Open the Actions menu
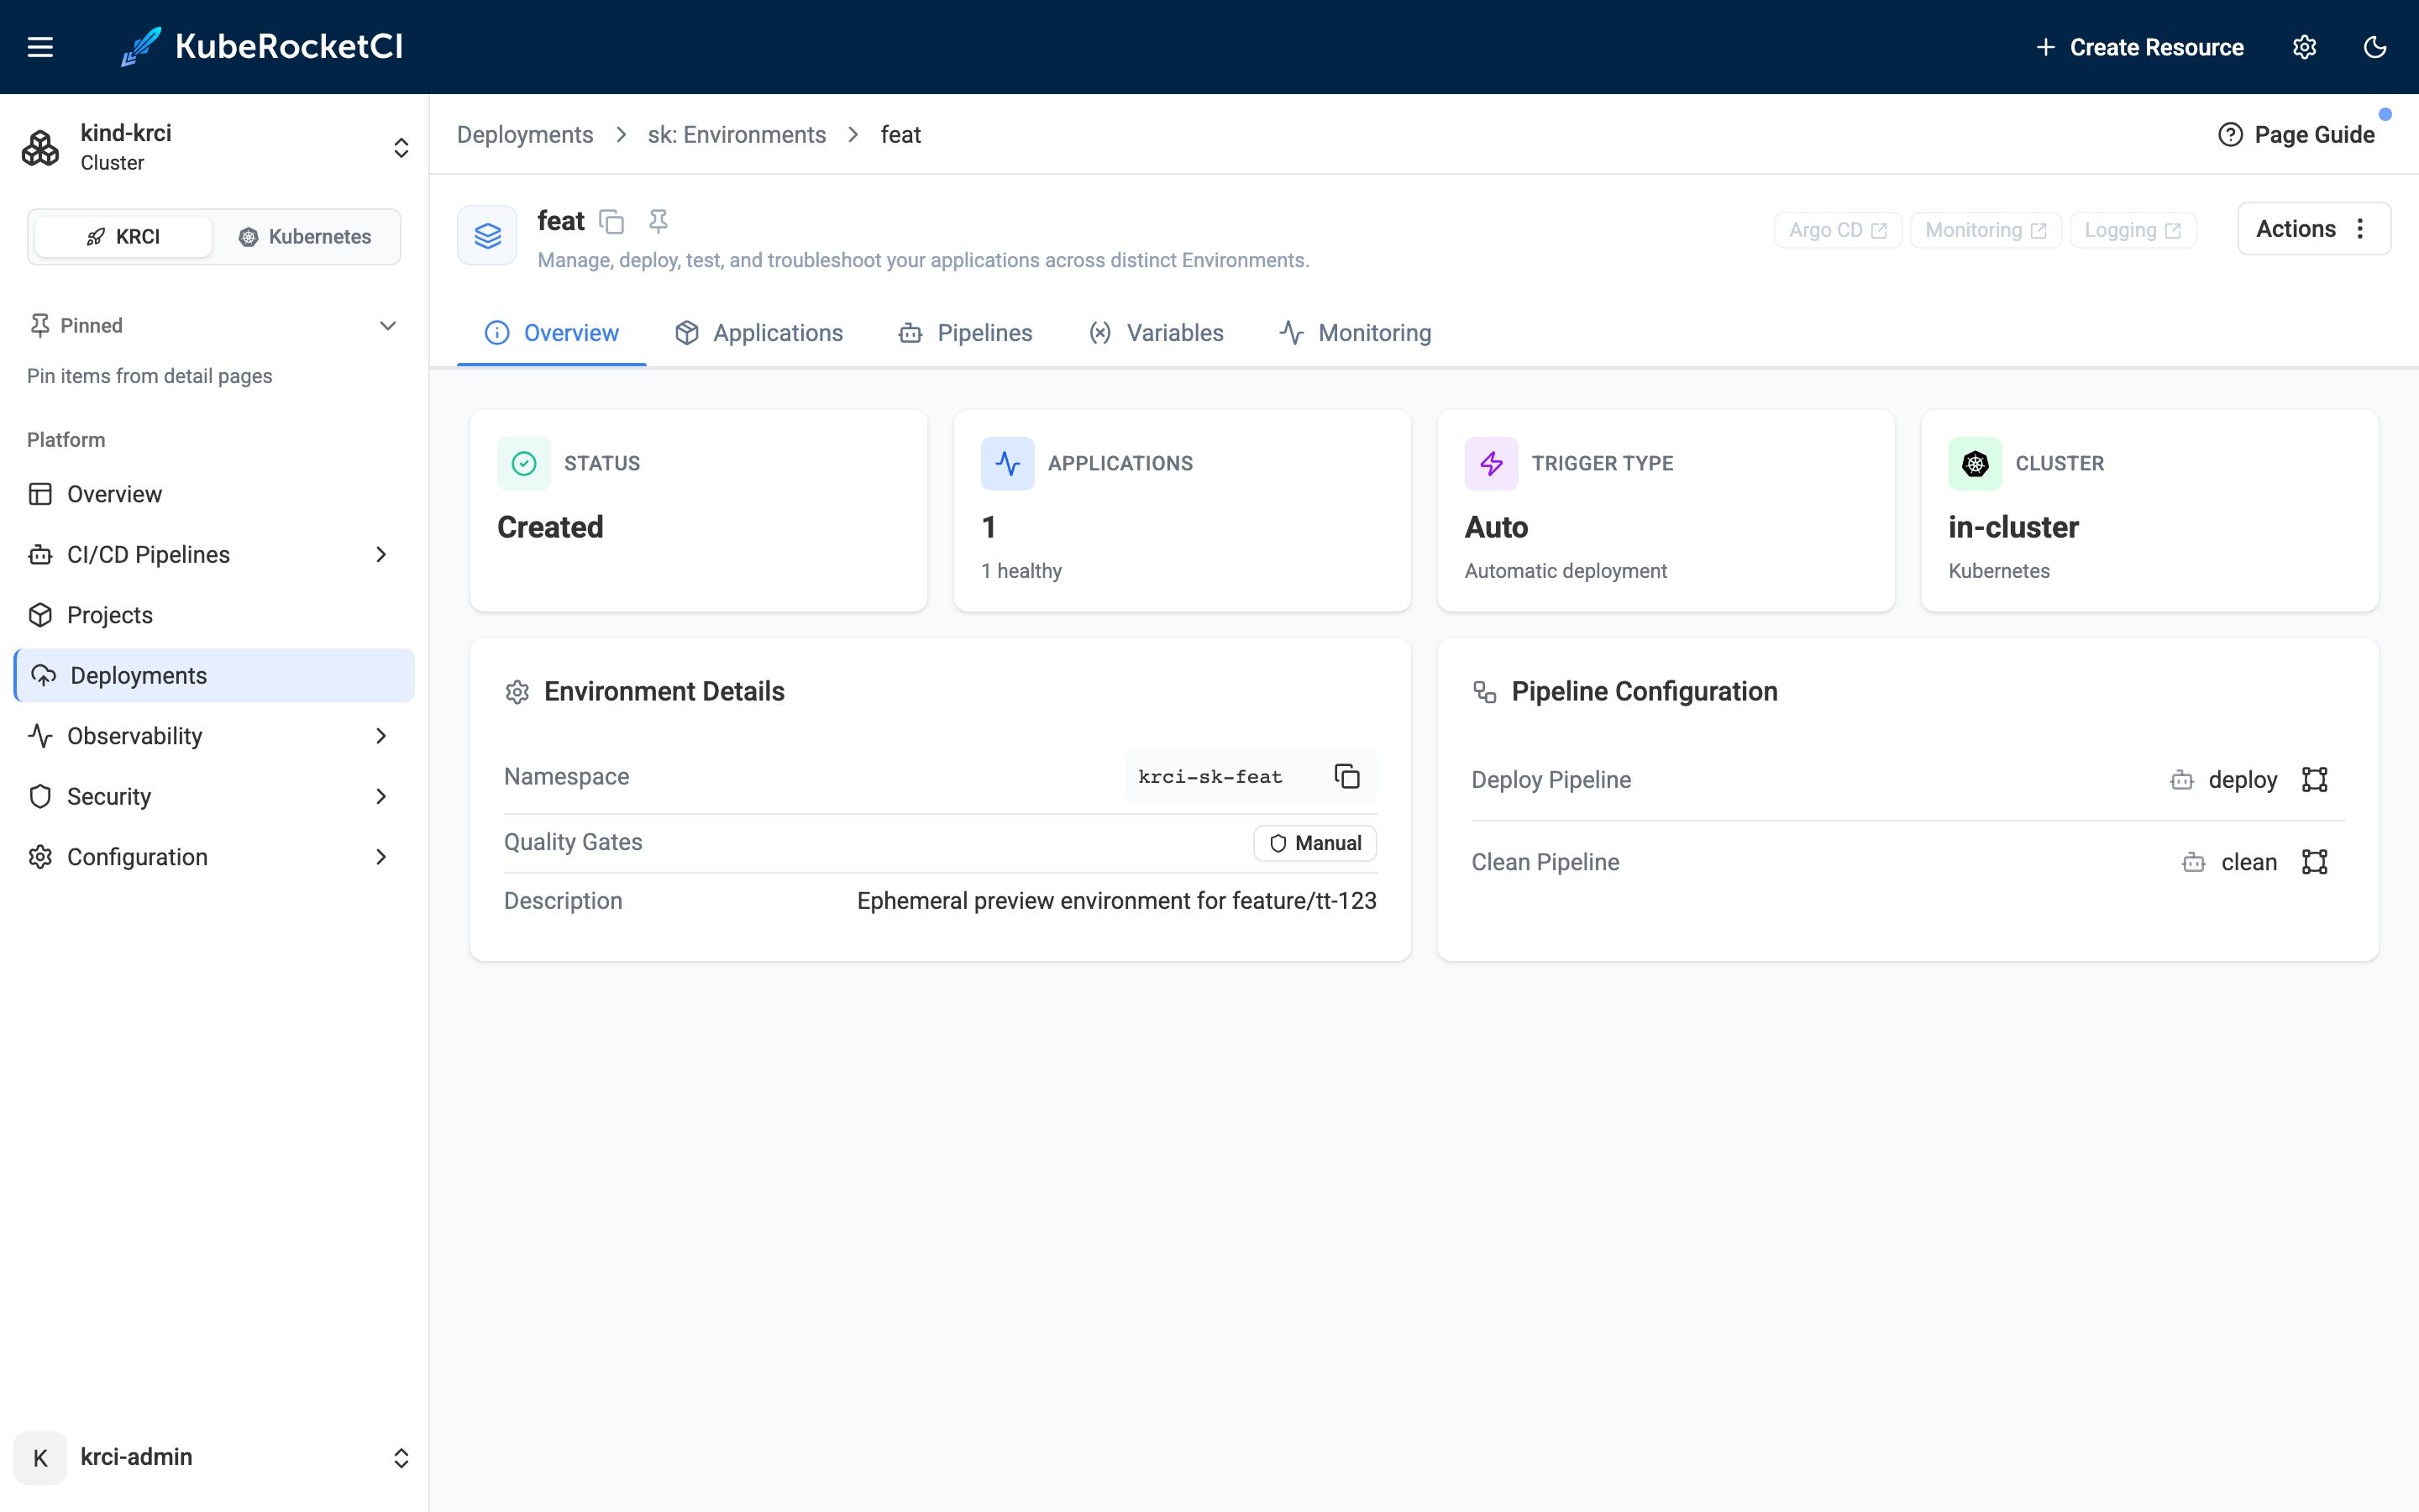Image resolution: width=2419 pixels, height=1512 pixels. click(2314, 229)
